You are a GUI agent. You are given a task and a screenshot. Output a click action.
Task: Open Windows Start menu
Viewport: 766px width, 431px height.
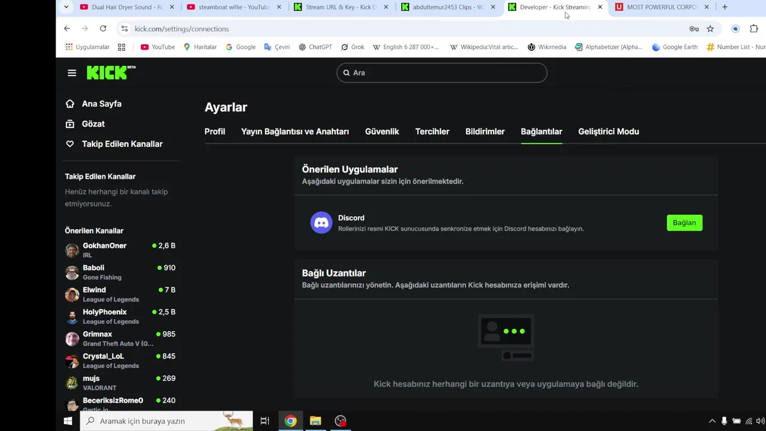tap(68, 421)
